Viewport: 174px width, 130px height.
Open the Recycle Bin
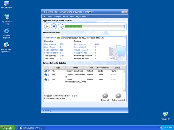pyautogui.click(x=165, y=114)
